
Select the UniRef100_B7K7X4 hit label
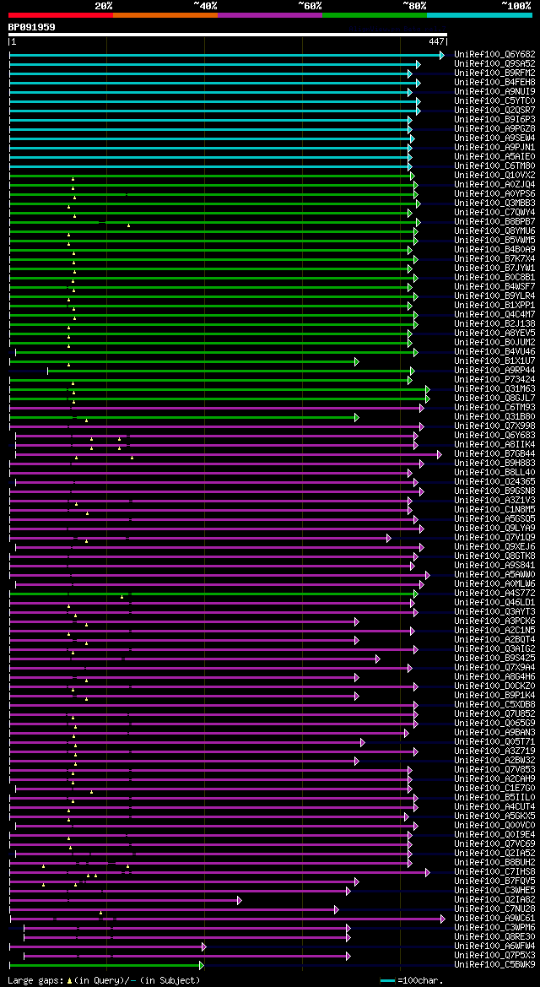494,258
